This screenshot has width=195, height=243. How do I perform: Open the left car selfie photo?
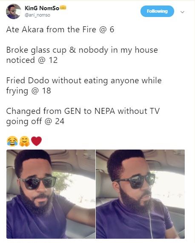coord(51,194)
